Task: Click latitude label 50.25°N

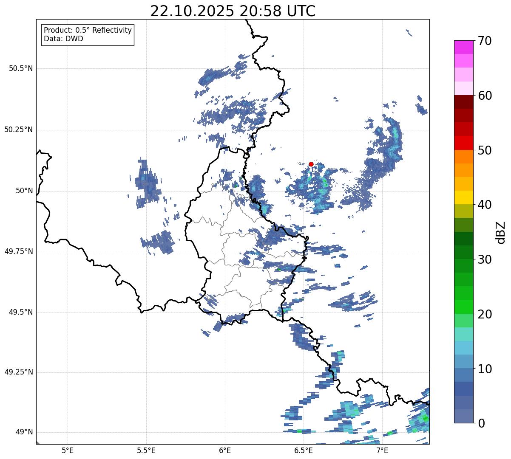Action: (x=18, y=130)
